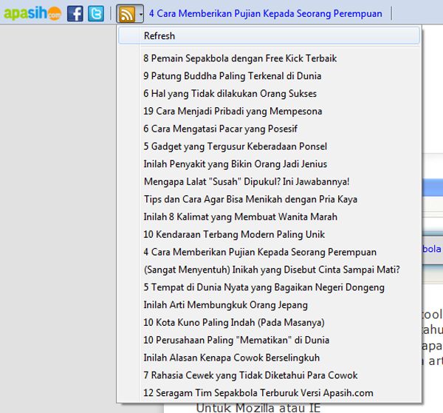The height and width of the screenshot is (413, 443).
Task: Open the toolbar headline about Pujian Kepada Seorang Perempuan
Action: 266,13
